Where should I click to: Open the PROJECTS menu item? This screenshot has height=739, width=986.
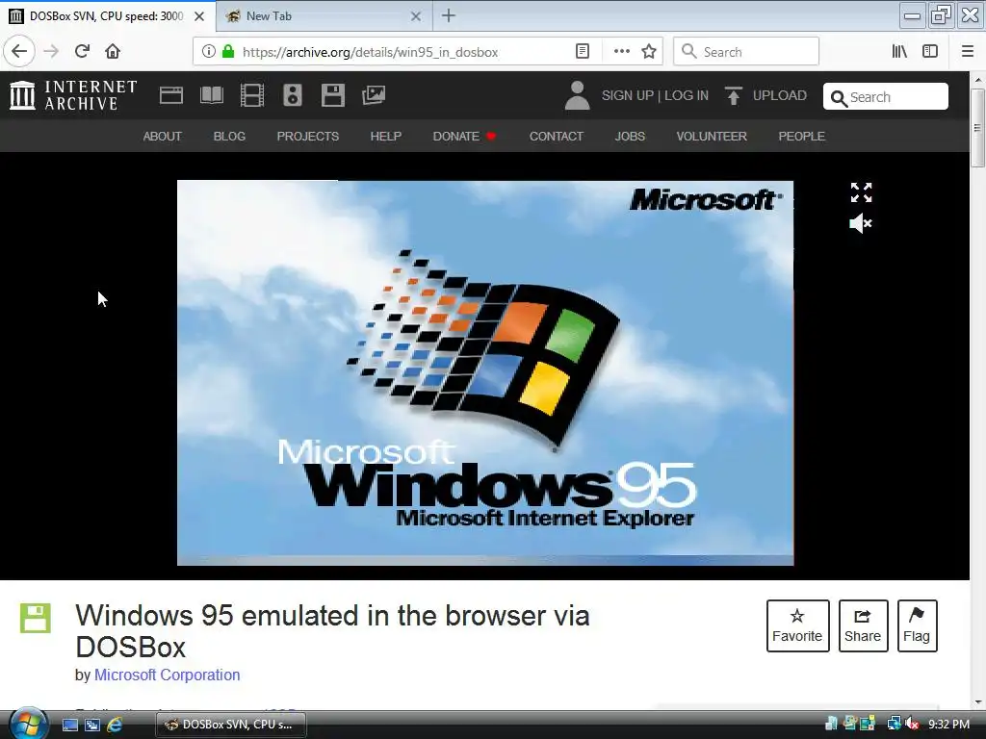click(x=308, y=137)
